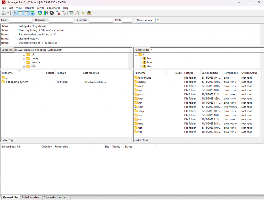The image size is (264, 200).
Task: Expand the dist folder in local tree
Action: point(24,67)
